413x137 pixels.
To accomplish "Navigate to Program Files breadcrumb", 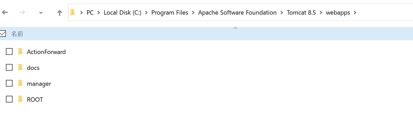I will tap(170, 13).
